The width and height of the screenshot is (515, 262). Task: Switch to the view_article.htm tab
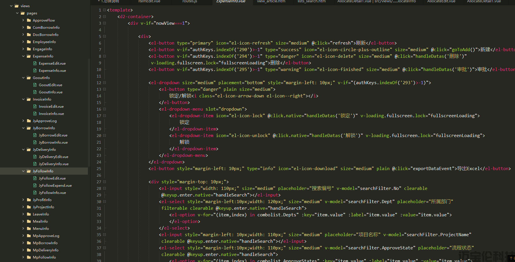[271, 1]
